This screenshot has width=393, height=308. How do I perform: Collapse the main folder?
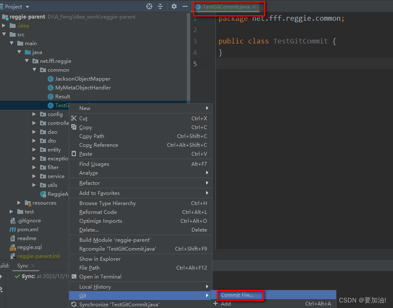[x=11, y=43]
